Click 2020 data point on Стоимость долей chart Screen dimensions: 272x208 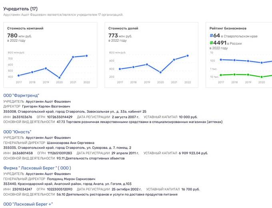coord(160,72)
